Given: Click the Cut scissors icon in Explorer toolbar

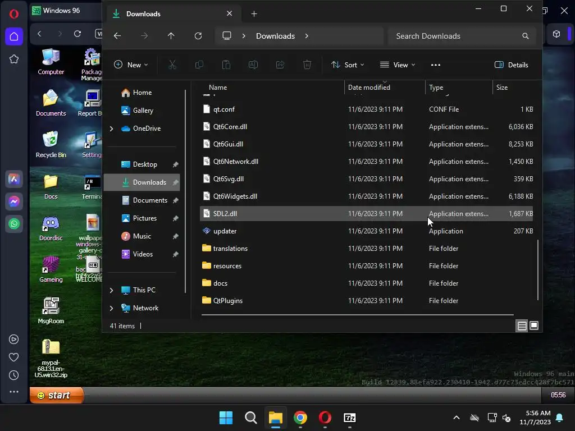Looking at the screenshot, I should (x=172, y=65).
